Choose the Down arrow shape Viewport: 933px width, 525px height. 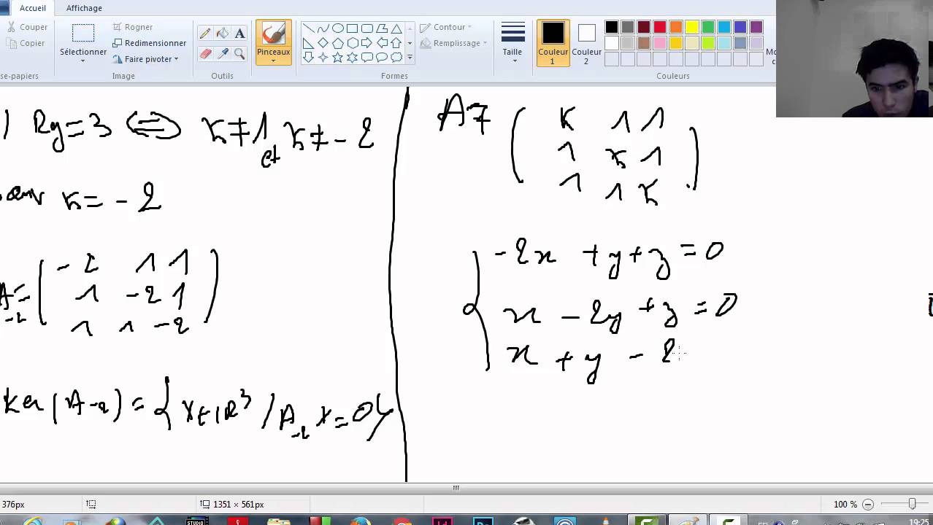point(308,57)
